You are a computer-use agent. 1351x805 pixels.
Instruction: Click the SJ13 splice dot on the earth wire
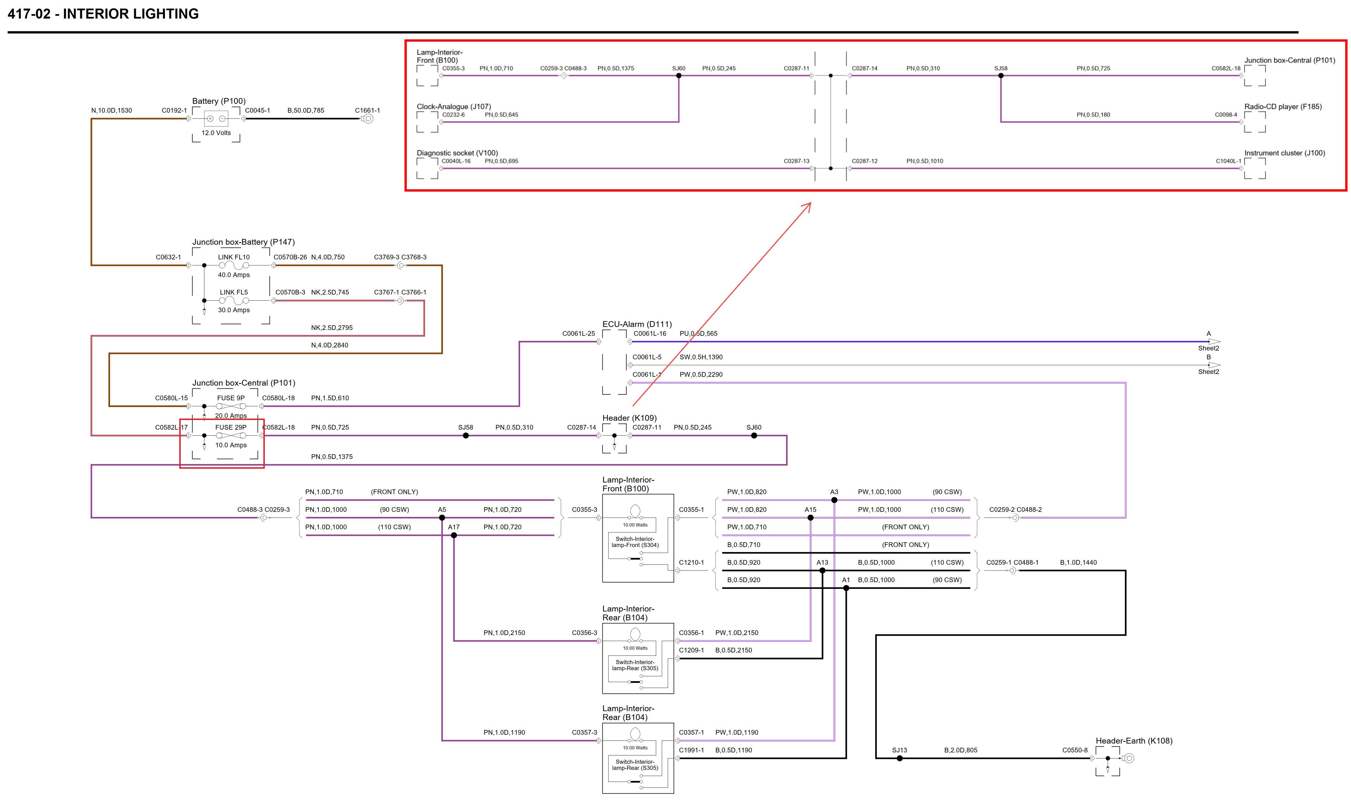point(899,758)
